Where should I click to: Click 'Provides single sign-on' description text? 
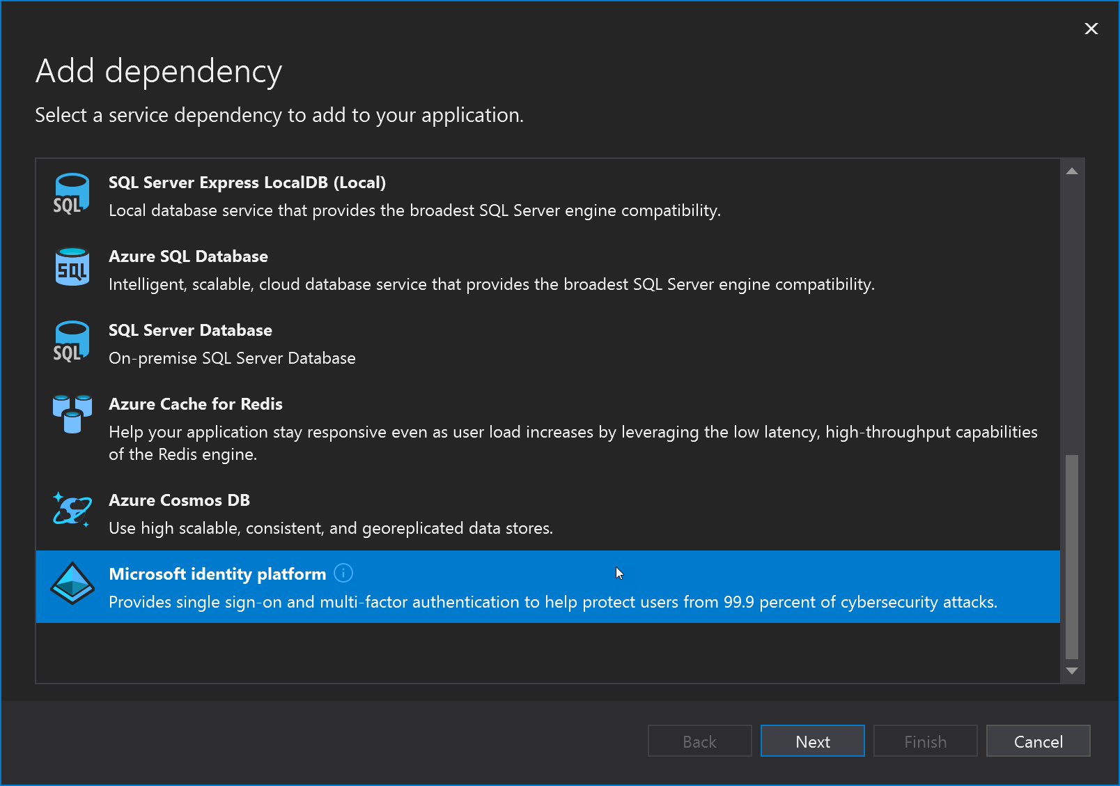[x=553, y=602]
